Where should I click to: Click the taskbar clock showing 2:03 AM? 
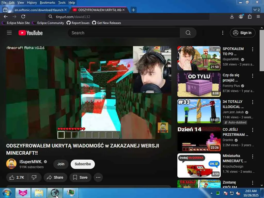point(251,193)
